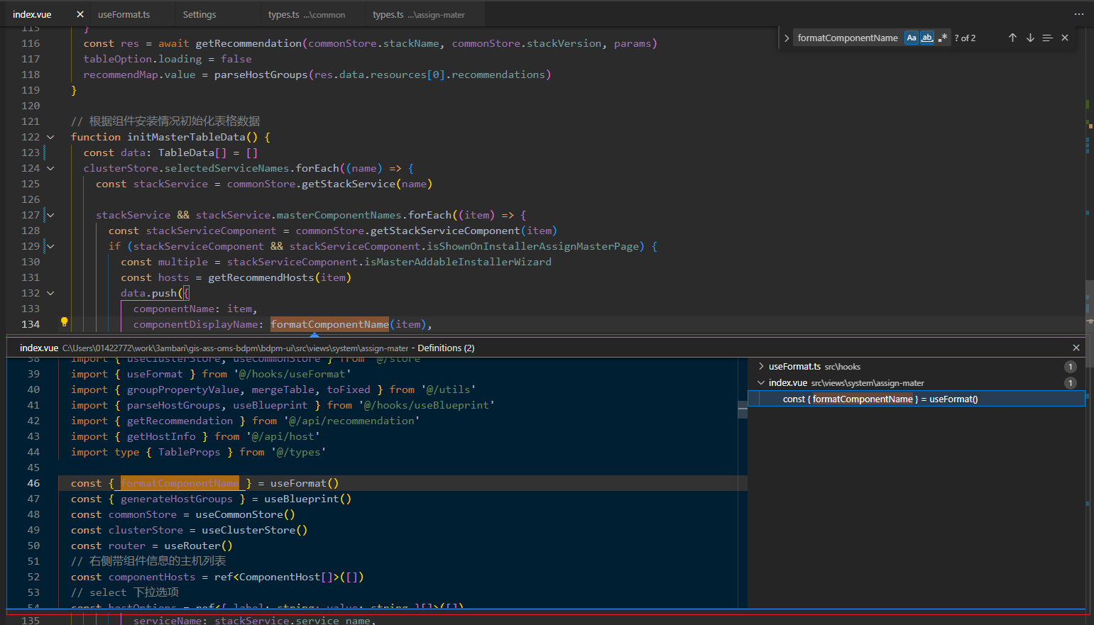This screenshot has width=1094, height=625.
Task: Collapse fold at line 124
Action: coord(50,168)
